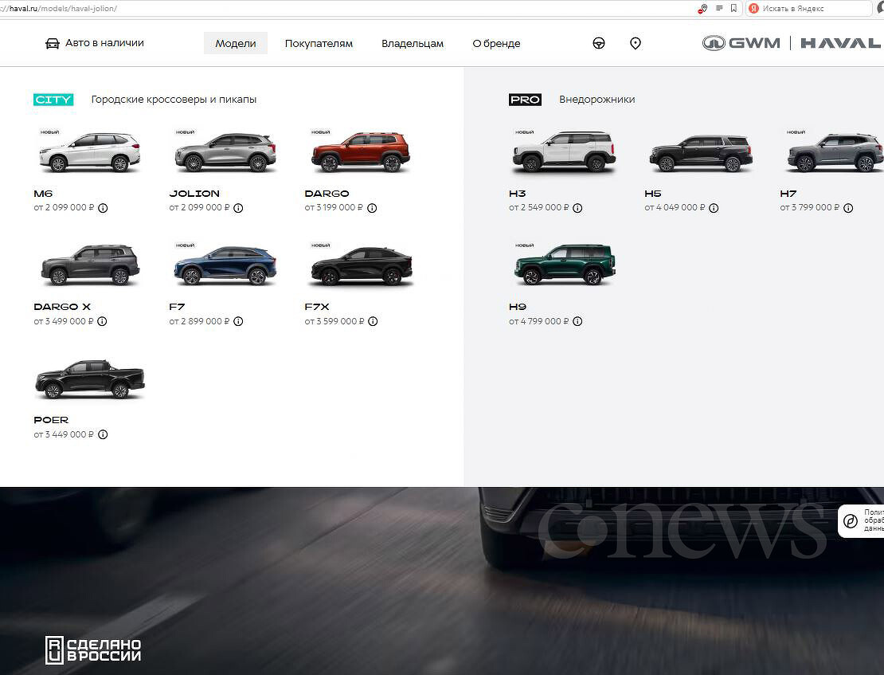Open the POER model name link
This screenshot has width=884, height=675.
[51, 421]
